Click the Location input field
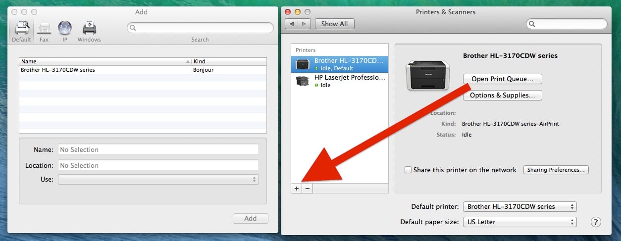621x241 pixels. [x=158, y=165]
